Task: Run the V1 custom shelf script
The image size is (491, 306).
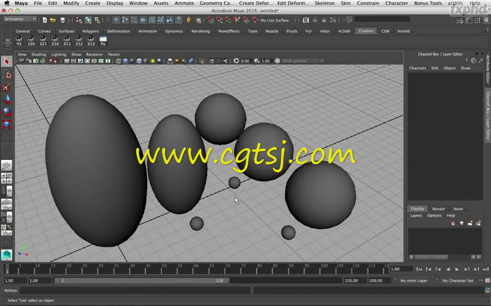Action: tap(19, 41)
